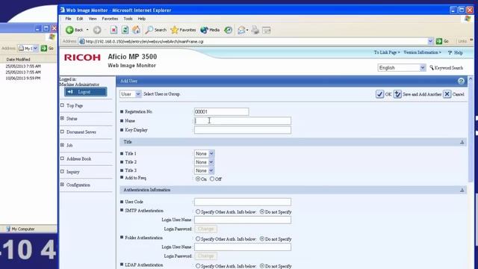Refresh the page using the toolbar icon
This screenshot has width=478, height=269.
coord(125,30)
